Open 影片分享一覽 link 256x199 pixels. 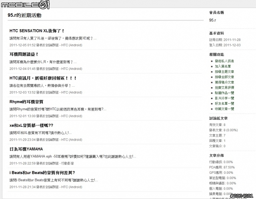pyautogui.click(x=224, y=98)
